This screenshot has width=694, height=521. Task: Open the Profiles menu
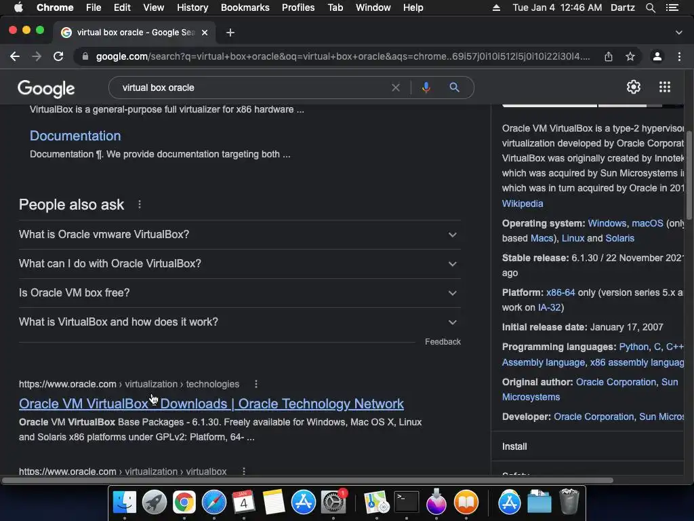click(x=298, y=7)
